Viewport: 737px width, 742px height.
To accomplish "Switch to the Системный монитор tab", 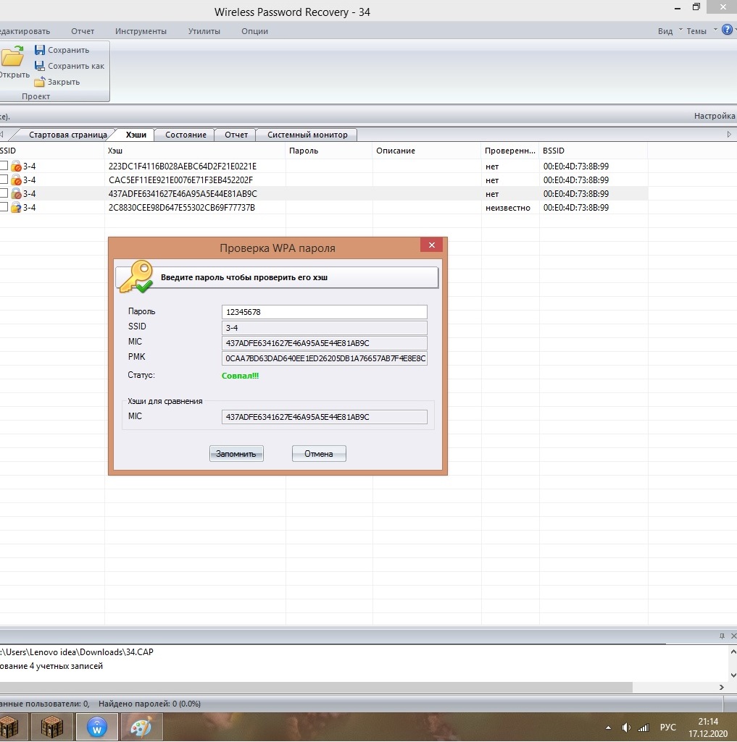I will coord(307,135).
